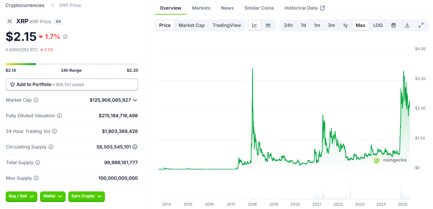Select the Market Cap chart mode

click(x=192, y=25)
